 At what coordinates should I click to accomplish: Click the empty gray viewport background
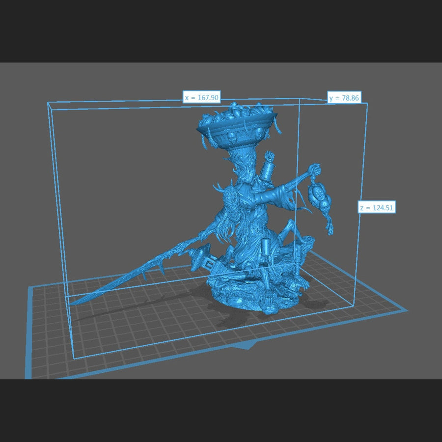(123, 172)
